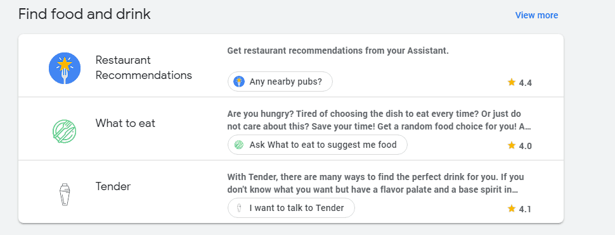Click the Are you hungry description text
Screen dimensions: 615x235
tap(379, 121)
